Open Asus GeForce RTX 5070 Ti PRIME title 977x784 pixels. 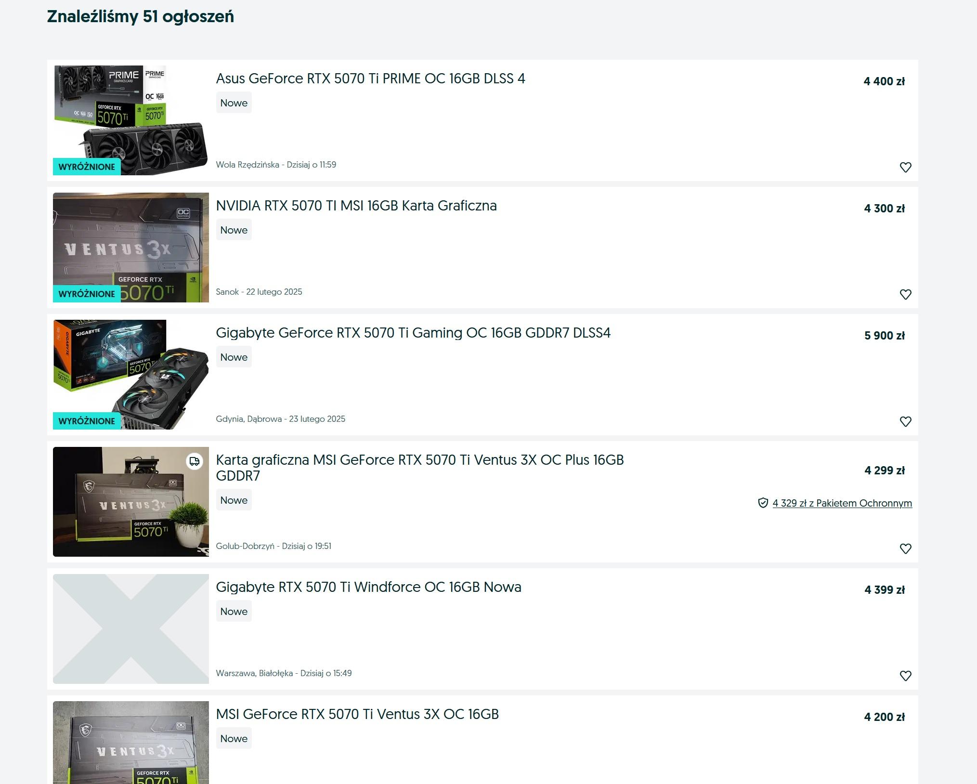(370, 78)
